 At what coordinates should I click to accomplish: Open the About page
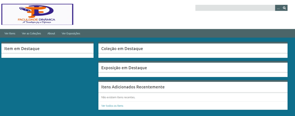[51, 33]
